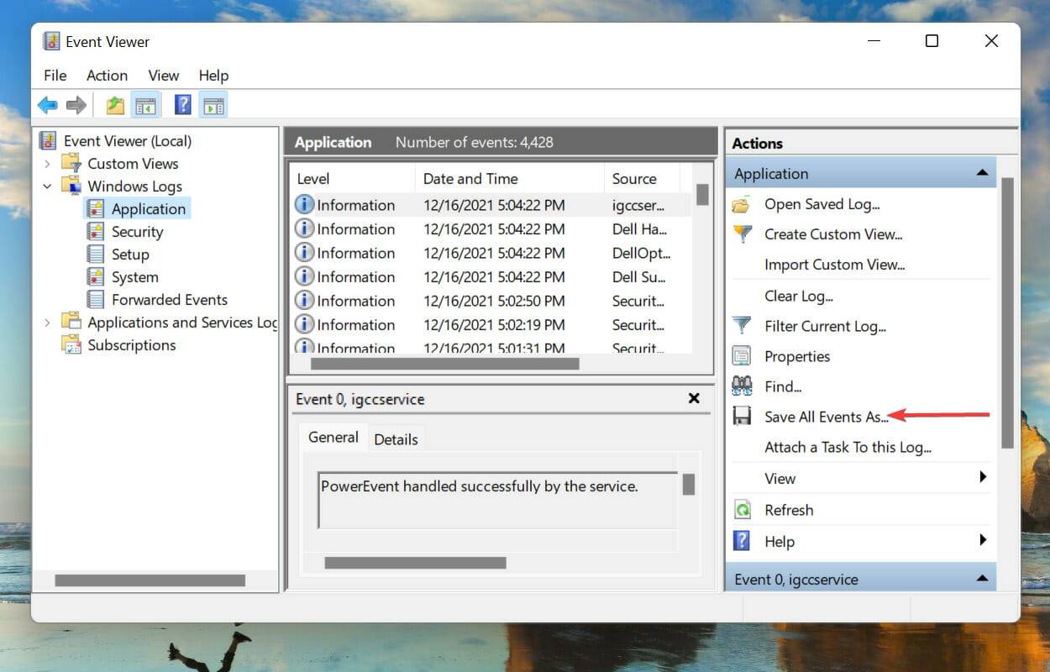Viewport: 1050px width, 672px height.
Task: Click the Subscriptions icon in tree
Action: (x=71, y=345)
